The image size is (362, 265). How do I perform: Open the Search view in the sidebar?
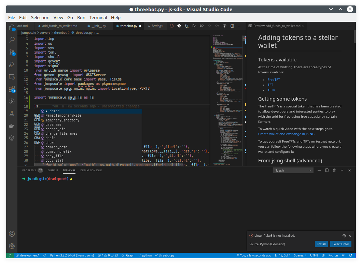click(11, 40)
